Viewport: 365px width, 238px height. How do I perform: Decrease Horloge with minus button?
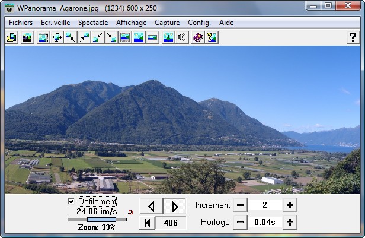click(240, 223)
